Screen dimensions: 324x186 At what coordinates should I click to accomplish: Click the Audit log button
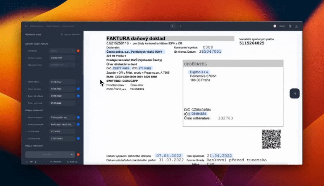tap(72, 162)
